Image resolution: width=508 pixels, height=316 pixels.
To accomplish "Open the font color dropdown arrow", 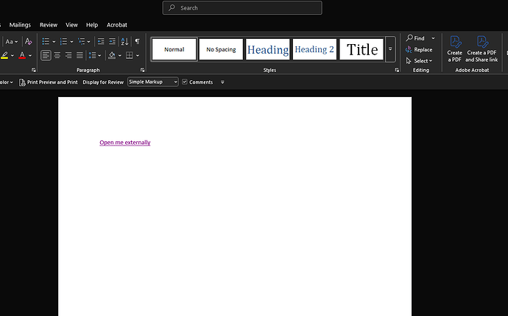I will (30, 56).
